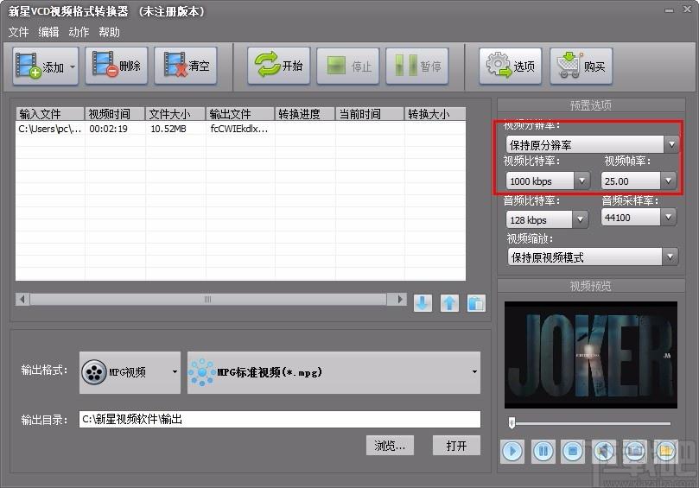This screenshot has height=488, width=699.
Task: Expand video bitrate dropdown showing 1000 kbps
Action: click(581, 181)
